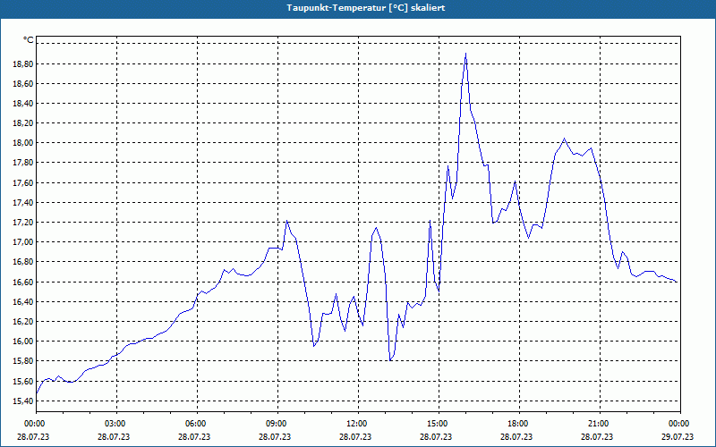Click the 17,20 y-axis label
The height and width of the screenshot is (447, 716).
point(24,223)
